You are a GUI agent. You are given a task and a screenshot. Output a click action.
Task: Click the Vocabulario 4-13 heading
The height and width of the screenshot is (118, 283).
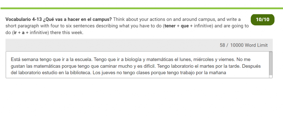24,20
